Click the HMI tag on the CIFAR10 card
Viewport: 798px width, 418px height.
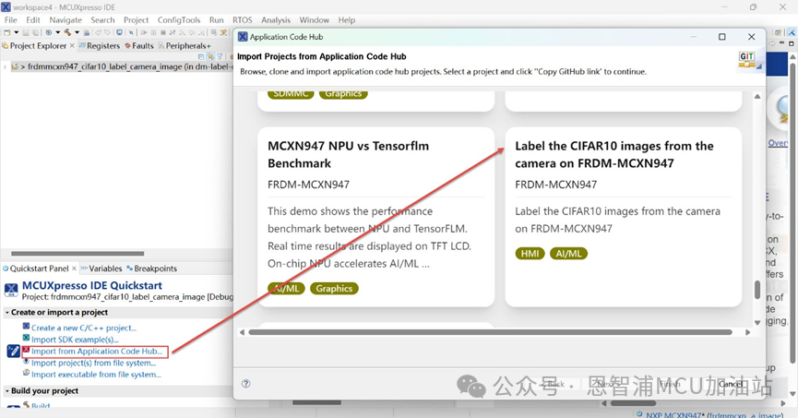coord(530,254)
